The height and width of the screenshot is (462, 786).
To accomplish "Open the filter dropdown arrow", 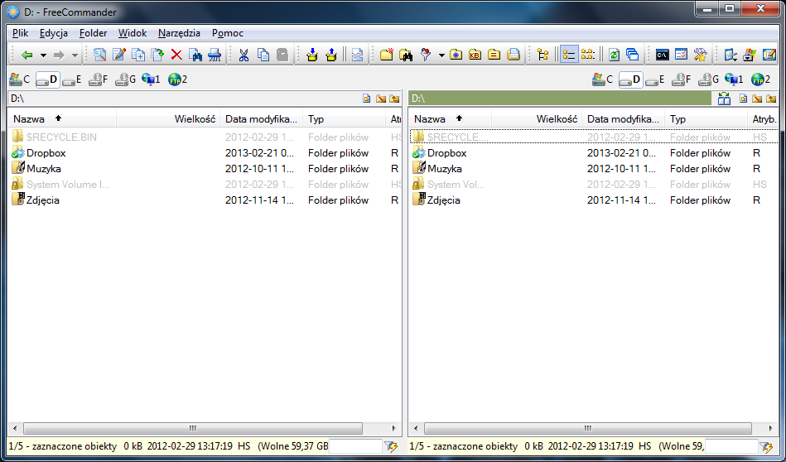I will (x=441, y=55).
